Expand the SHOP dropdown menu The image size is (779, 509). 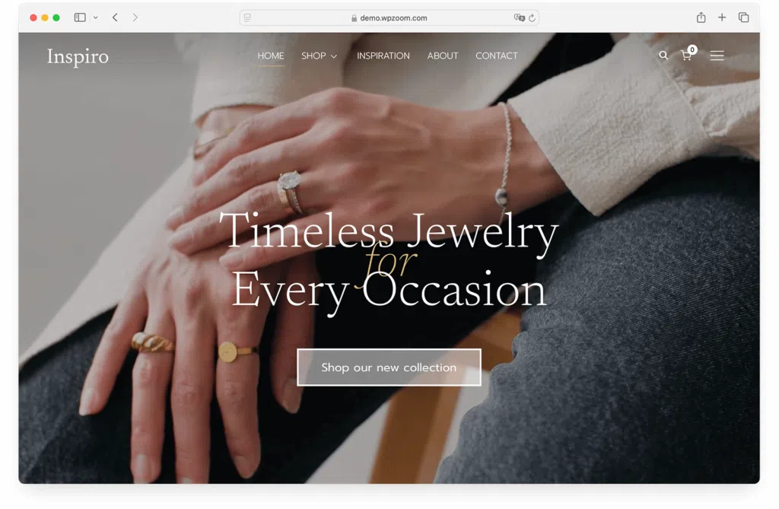click(x=319, y=56)
